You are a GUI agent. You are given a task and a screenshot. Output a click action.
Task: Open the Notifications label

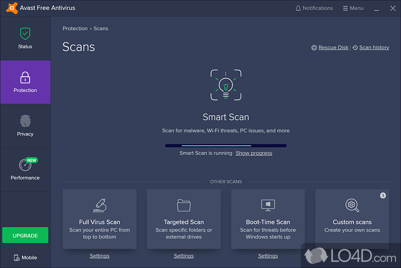coord(318,8)
